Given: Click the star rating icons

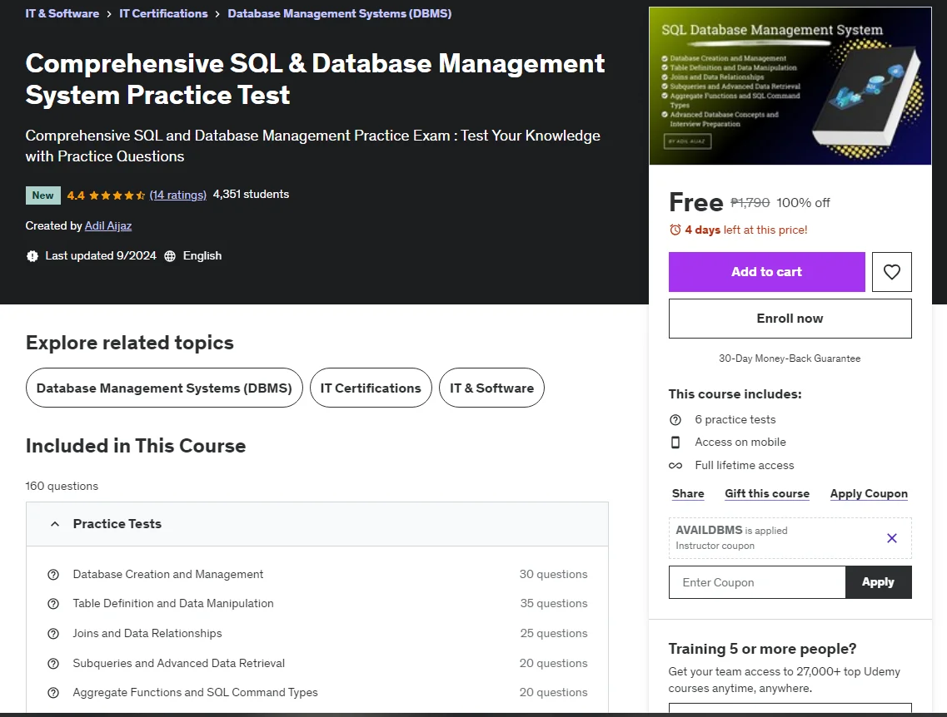Looking at the screenshot, I should pyautogui.click(x=117, y=195).
